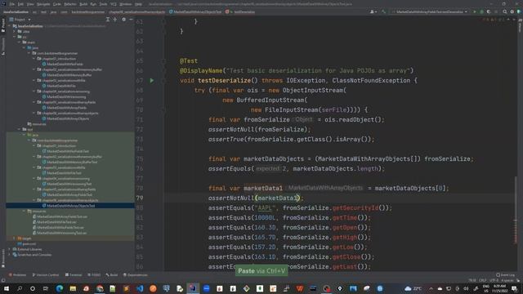Open the Task View icon on the taskbar
The width and height of the screenshot is (523, 294).
click(x=46, y=288)
